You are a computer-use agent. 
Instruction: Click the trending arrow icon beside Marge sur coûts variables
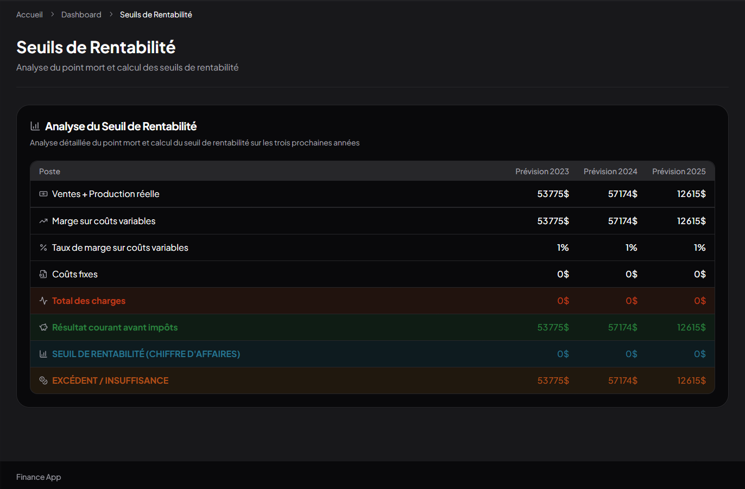coord(43,221)
